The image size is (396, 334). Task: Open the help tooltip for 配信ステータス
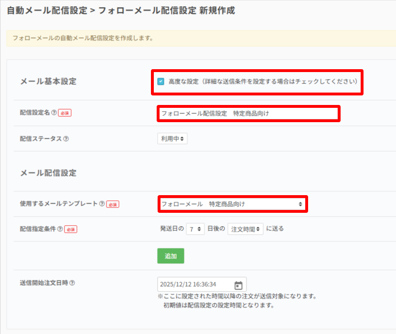(x=66, y=138)
